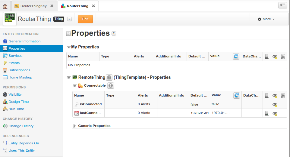The image size is (290, 157).
Task: Open the More dropdown menu
Action: [x=266, y=19]
